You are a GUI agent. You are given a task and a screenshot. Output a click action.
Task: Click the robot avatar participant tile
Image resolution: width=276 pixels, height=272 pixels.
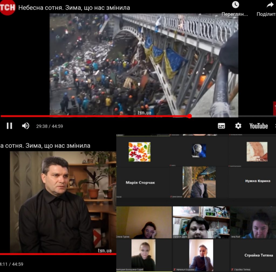click(199, 151)
